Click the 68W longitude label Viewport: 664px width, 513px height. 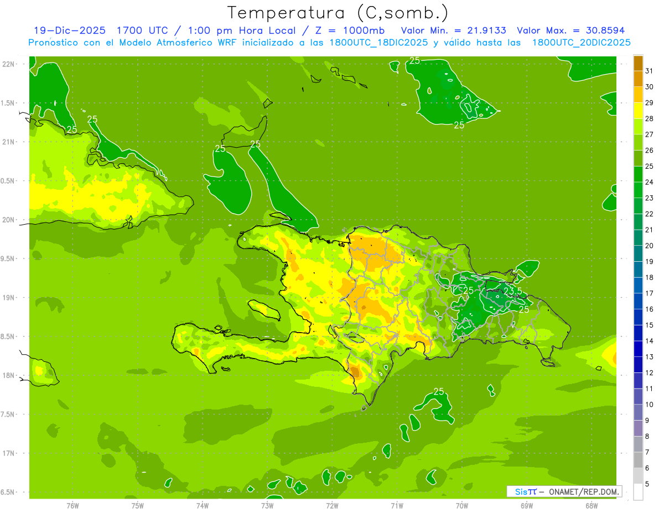592,506
